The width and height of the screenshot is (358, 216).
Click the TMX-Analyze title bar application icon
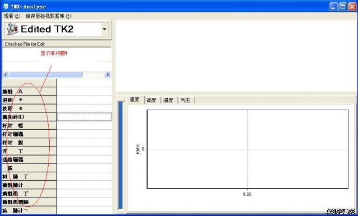tap(6, 6)
